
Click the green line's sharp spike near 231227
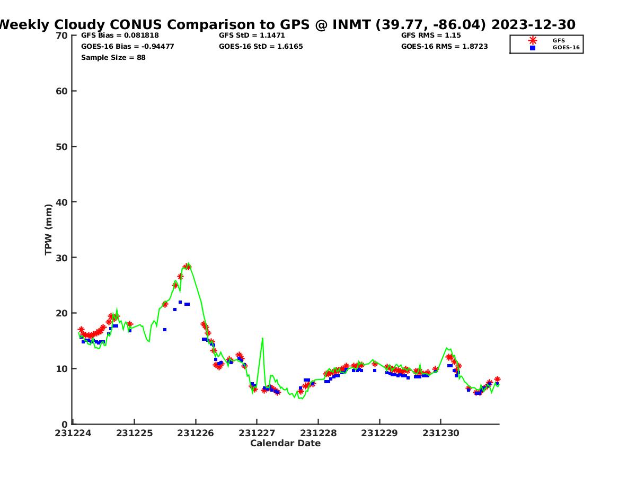click(x=262, y=339)
